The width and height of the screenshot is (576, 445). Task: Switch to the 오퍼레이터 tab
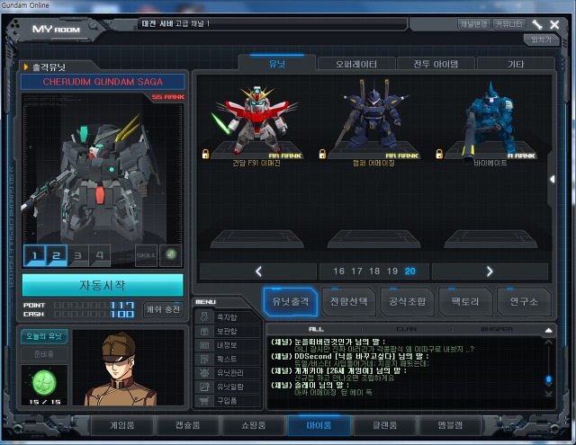coord(355,64)
